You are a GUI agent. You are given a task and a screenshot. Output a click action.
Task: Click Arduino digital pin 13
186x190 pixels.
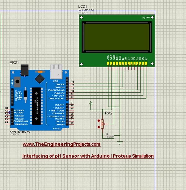point(73,82)
